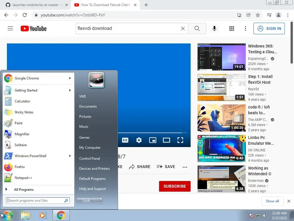Screen dimensions: 294x221
Task: Click the SIGN IN button
Action: click(269, 28)
